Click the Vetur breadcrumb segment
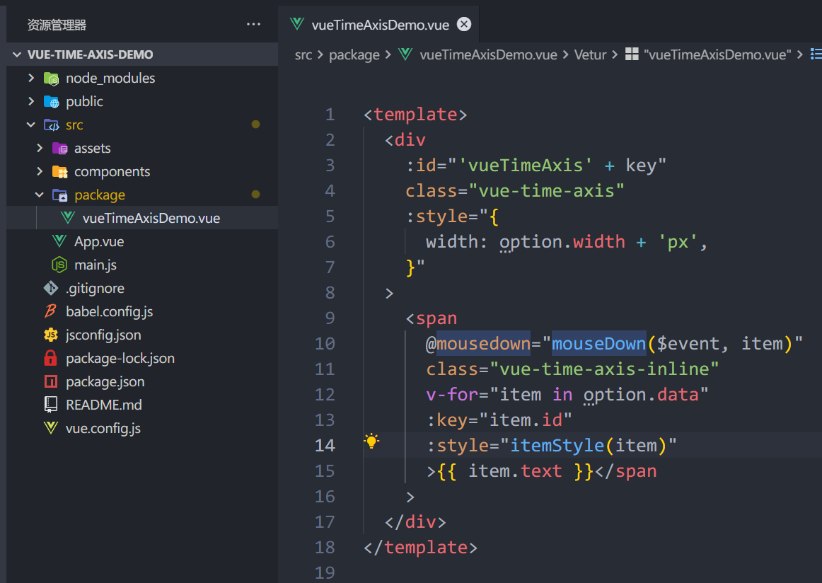822x583 pixels. [x=590, y=54]
